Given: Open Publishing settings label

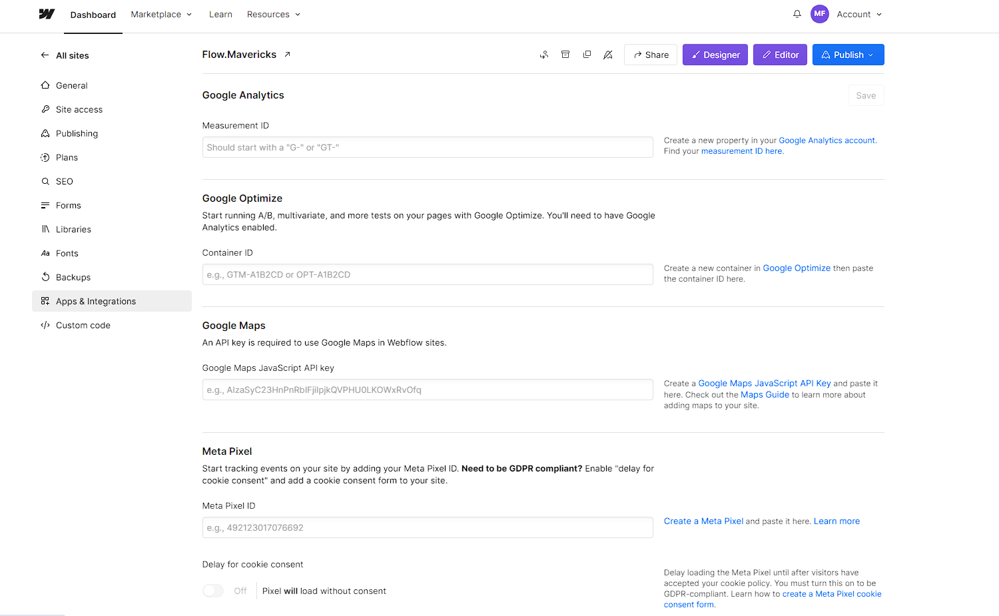Looking at the screenshot, I should pyautogui.click(x=77, y=133).
